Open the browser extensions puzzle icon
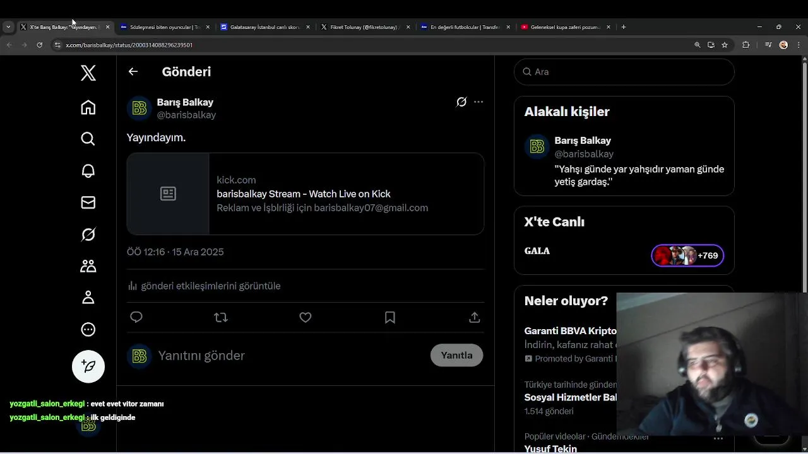 point(746,45)
